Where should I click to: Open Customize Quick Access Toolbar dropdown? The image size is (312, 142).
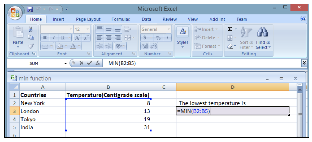pyautogui.click(x=67, y=9)
